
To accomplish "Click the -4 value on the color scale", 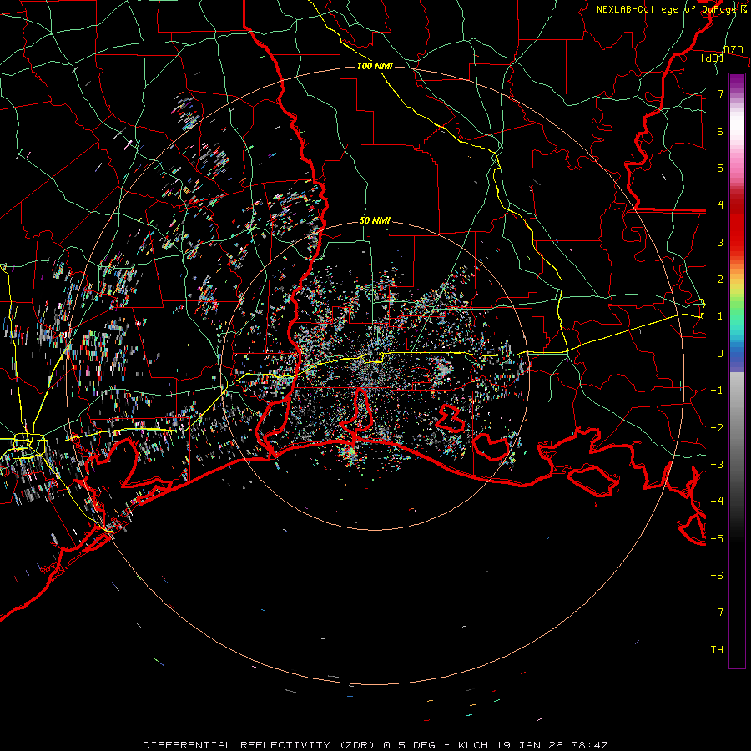I will coord(717,502).
